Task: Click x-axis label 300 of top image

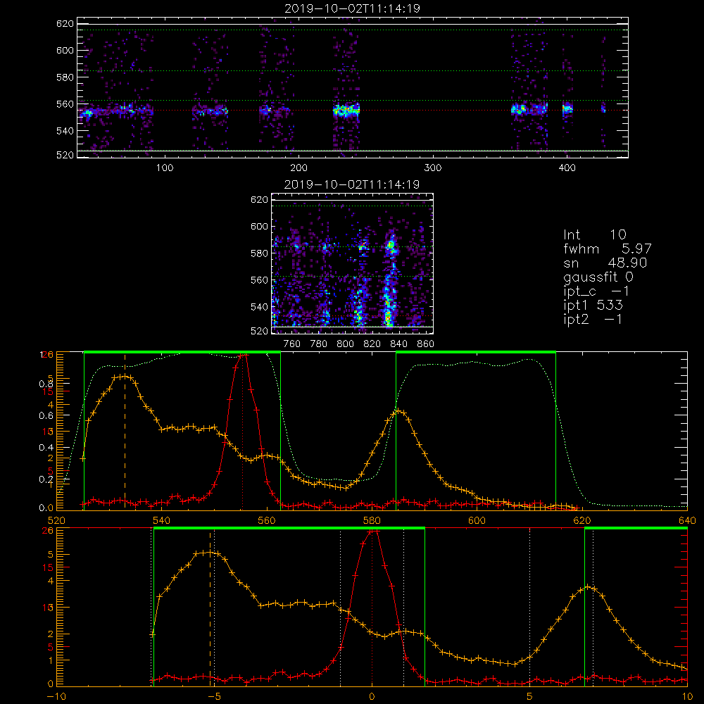Action: click(433, 168)
